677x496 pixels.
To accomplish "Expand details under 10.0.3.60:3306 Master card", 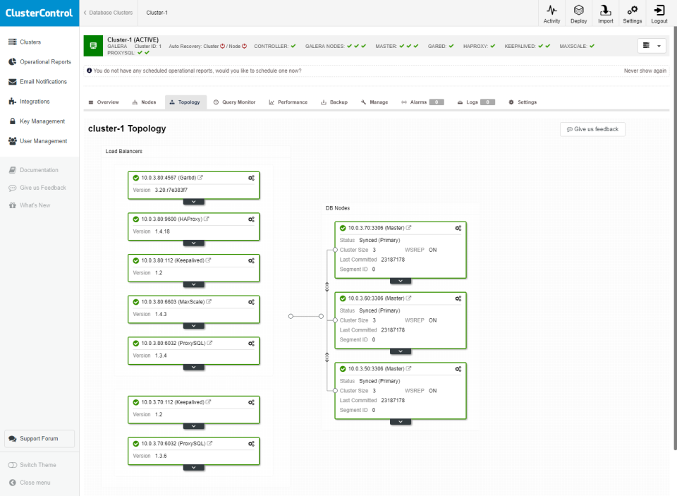I will (x=401, y=351).
